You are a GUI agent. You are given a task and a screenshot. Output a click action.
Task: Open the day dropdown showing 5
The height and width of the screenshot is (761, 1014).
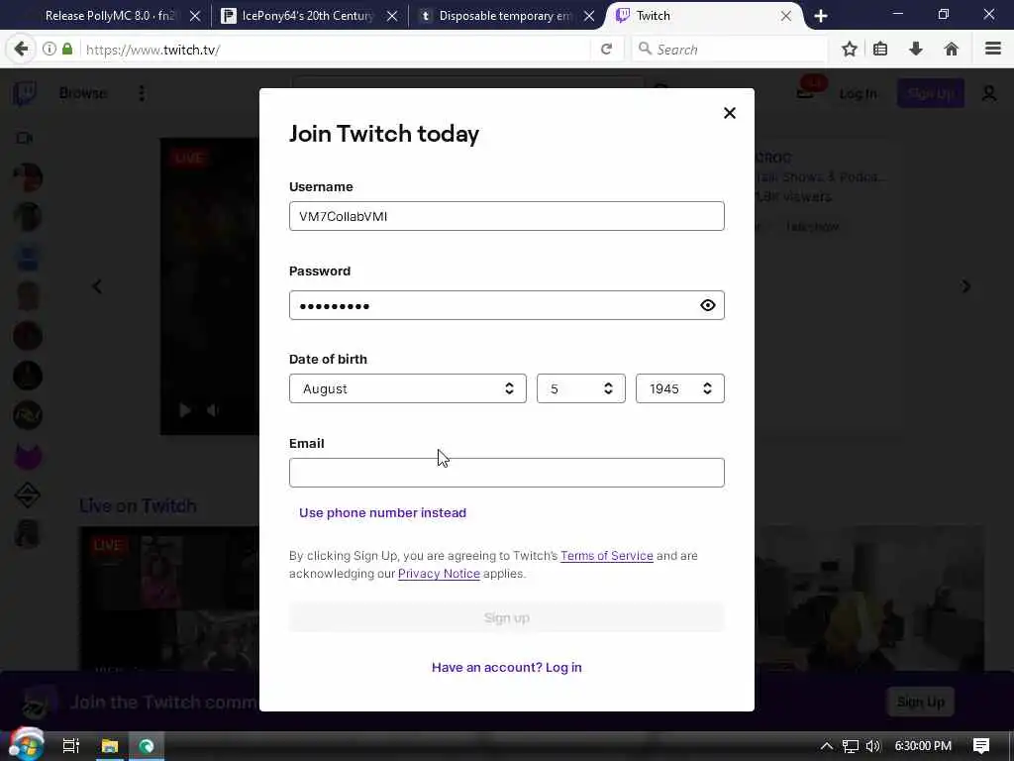click(580, 388)
